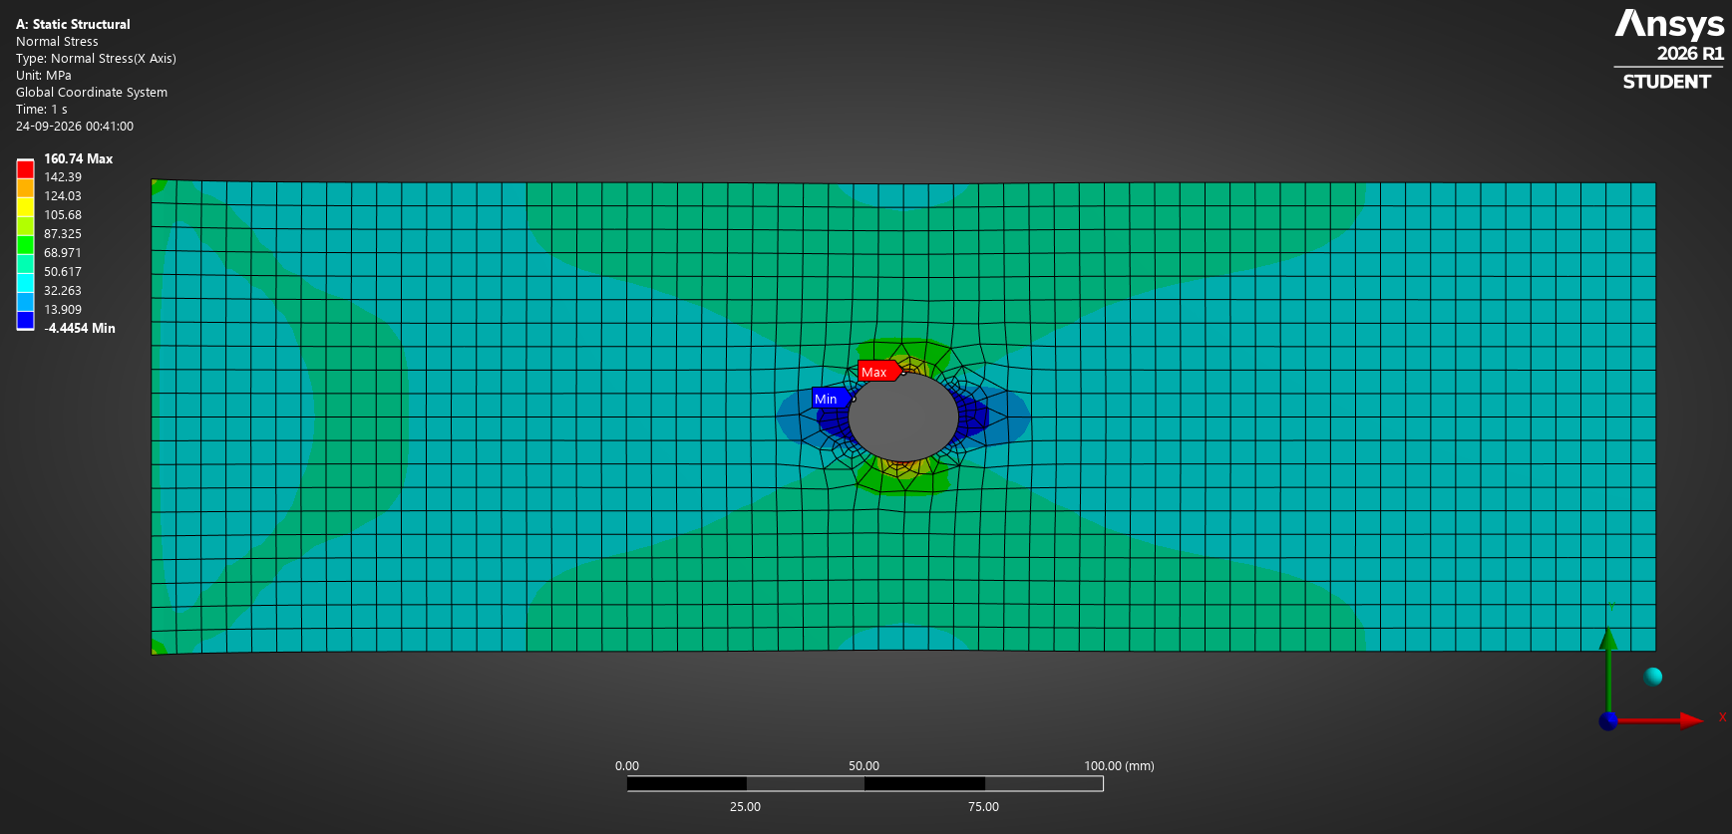Click the '0.00' ruler label

tap(627, 766)
